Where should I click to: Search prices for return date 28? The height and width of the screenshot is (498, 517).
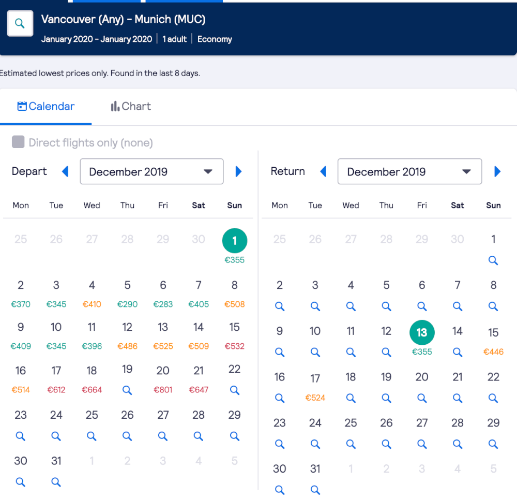click(x=458, y=444)
